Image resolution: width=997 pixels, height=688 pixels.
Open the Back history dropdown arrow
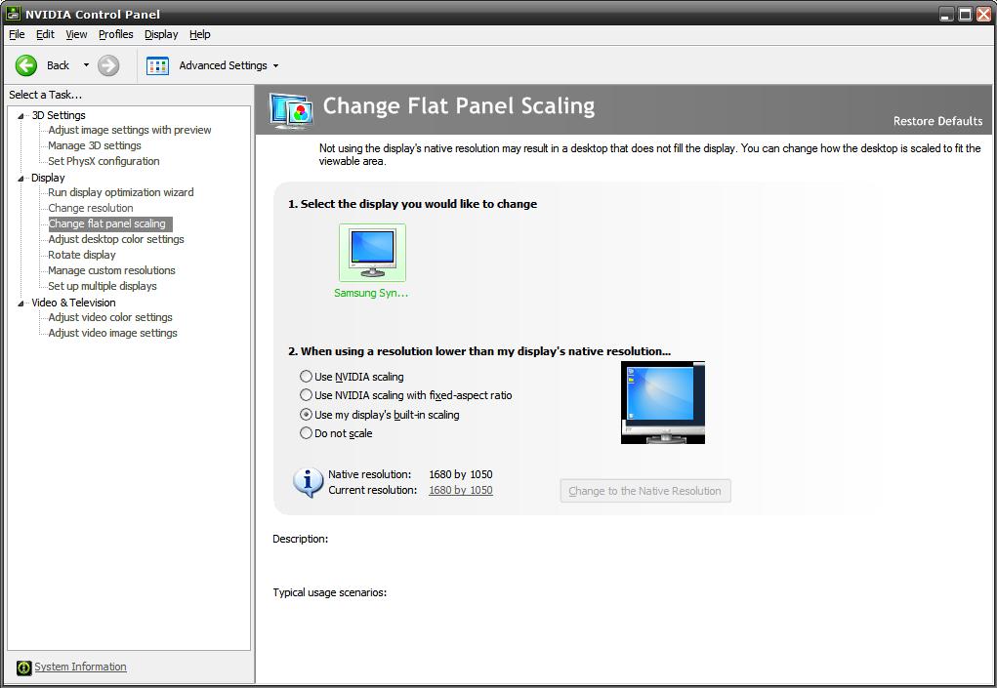click(86, 64)
